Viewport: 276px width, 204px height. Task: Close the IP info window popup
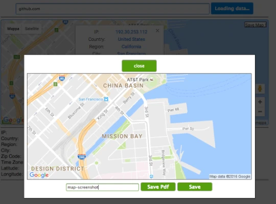point(157,31)
